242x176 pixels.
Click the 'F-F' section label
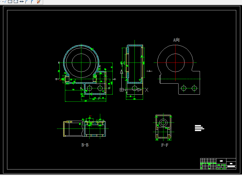(165, 145)
